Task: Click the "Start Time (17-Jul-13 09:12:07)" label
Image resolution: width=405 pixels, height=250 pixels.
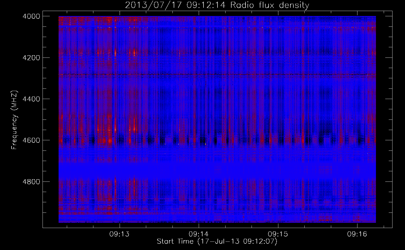Action: [x=217, y=241]
